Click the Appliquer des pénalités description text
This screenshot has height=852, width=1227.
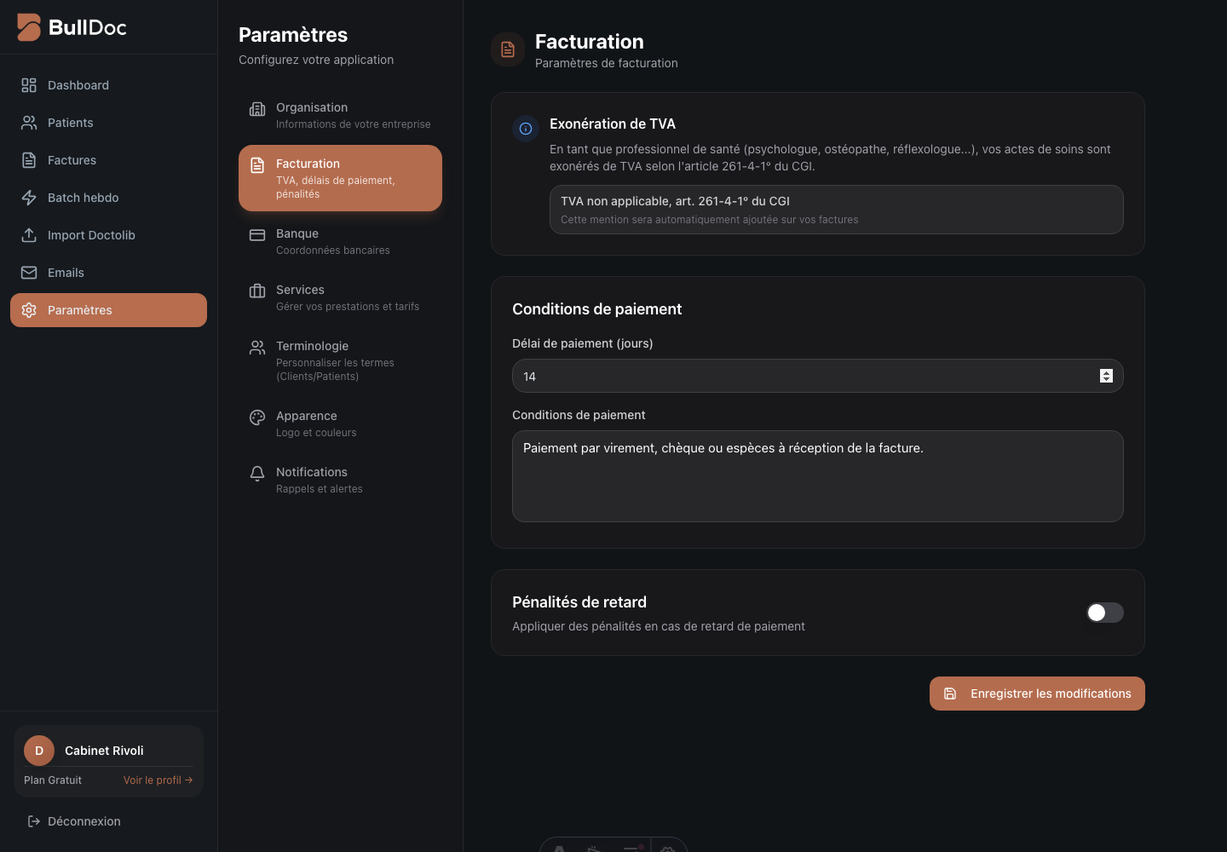pyautogui.click(x=659, y=626)
